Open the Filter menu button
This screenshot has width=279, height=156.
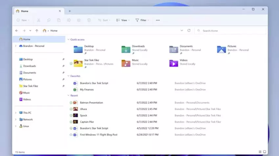pos(142,20)
